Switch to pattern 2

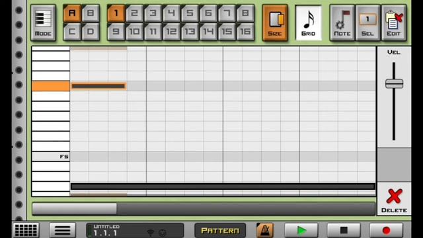click(x=134, y=13)
